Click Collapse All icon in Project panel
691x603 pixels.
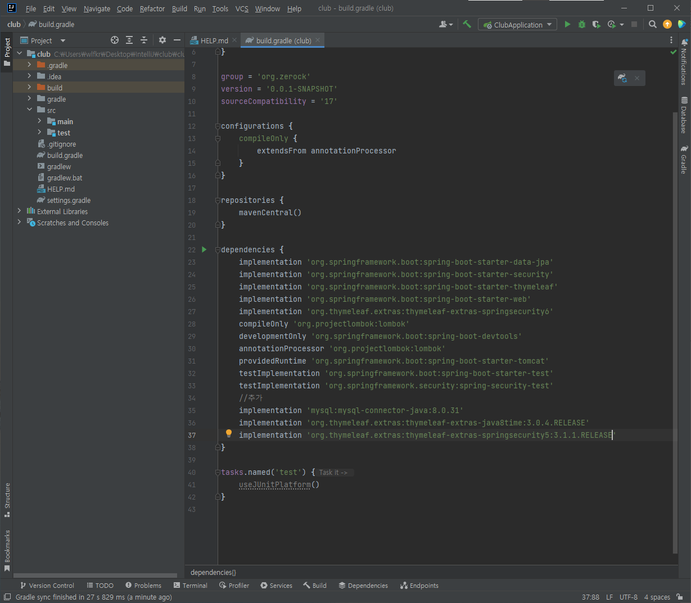144,40
